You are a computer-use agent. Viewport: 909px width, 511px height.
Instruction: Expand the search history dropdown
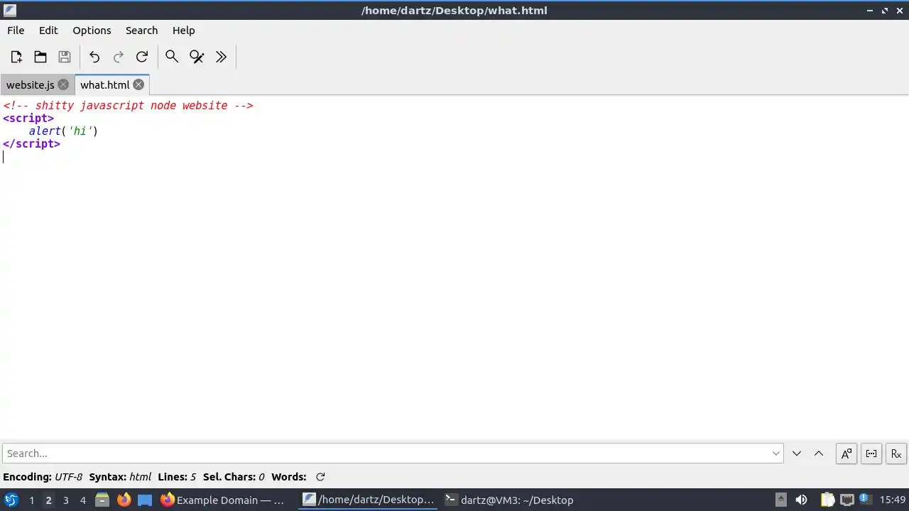pyautogui.click(x=776, y=454)
